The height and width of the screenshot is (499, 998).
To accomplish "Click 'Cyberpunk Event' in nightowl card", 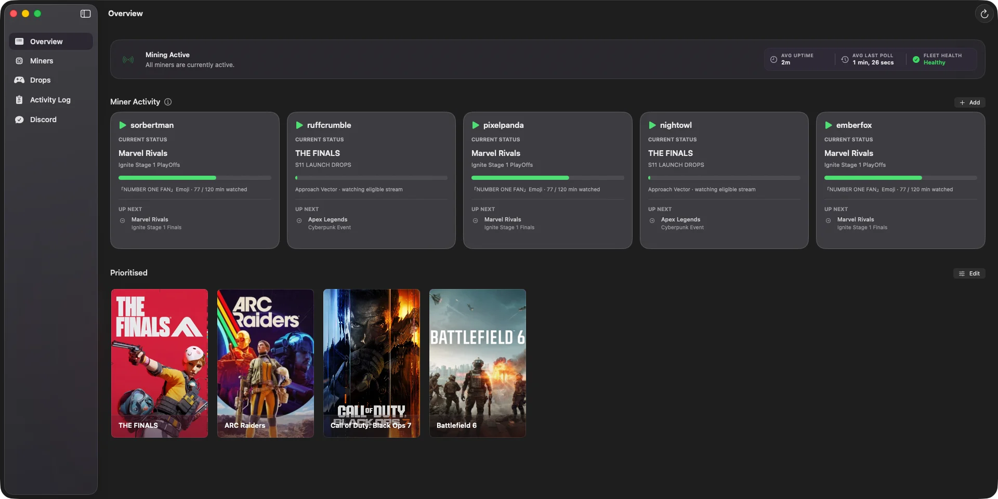I will click(x=682, y=228).
